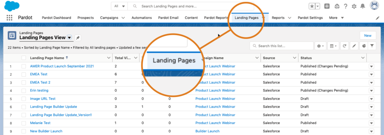Open Status column menu chevron
The image size is (384, 135).
click(x=363, y=58)
